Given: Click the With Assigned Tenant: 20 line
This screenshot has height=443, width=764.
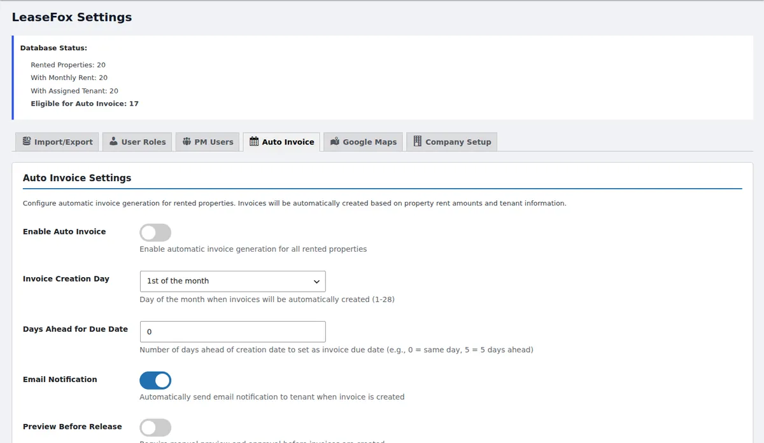Looking at the screenshot, I should tap(74, 91).
